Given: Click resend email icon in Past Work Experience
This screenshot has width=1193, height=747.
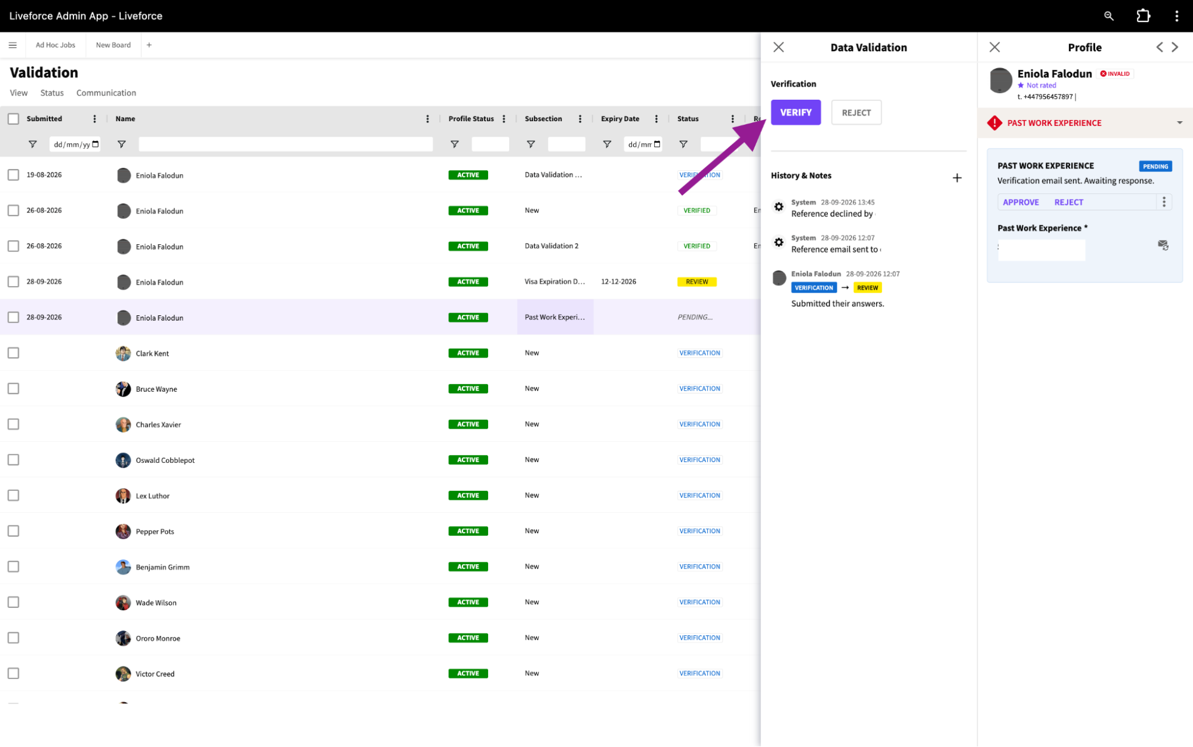Looking at the screenshot, I should 1163,245.
